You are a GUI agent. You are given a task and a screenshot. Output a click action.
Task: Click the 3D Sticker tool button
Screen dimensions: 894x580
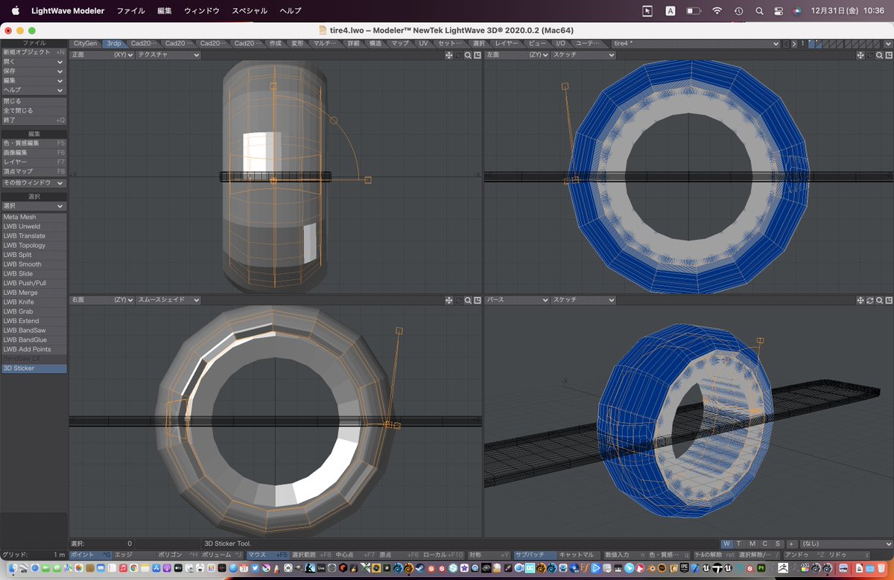coord(34,368)
